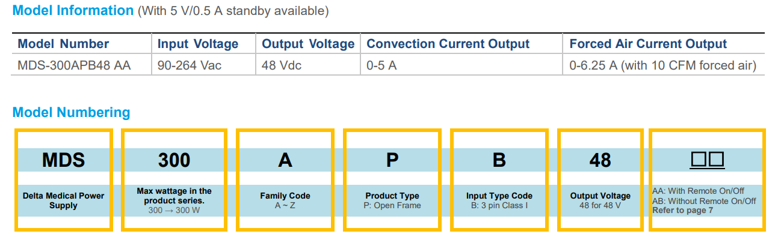Click the Output Voltage column header
The height and width of the screenshot is (237, 778).
coord(308,44)
